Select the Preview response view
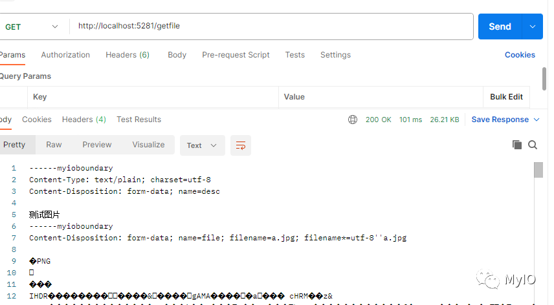 point(97,145)
